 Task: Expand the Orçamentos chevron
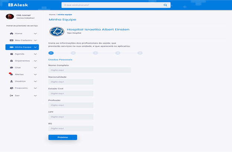click(35, 61)
